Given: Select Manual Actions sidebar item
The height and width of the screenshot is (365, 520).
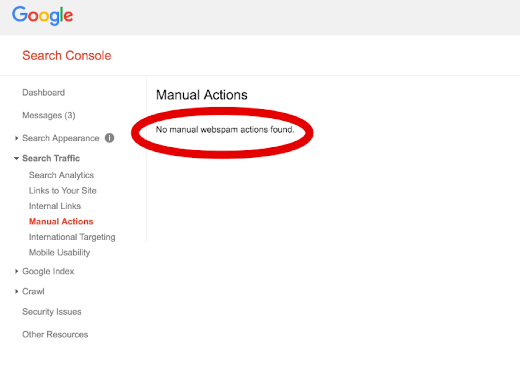Looking at the screenshot, I should click(61, 221).
